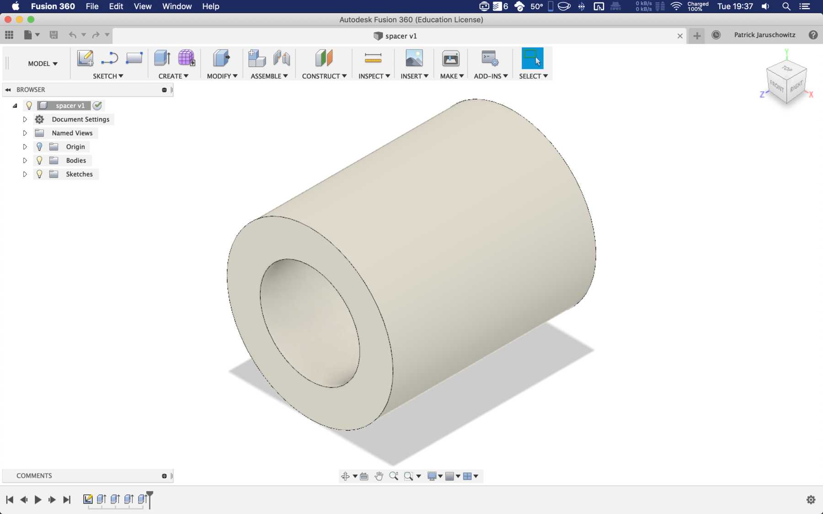
Task: Expand the Bodies folder
Action: 25,160
